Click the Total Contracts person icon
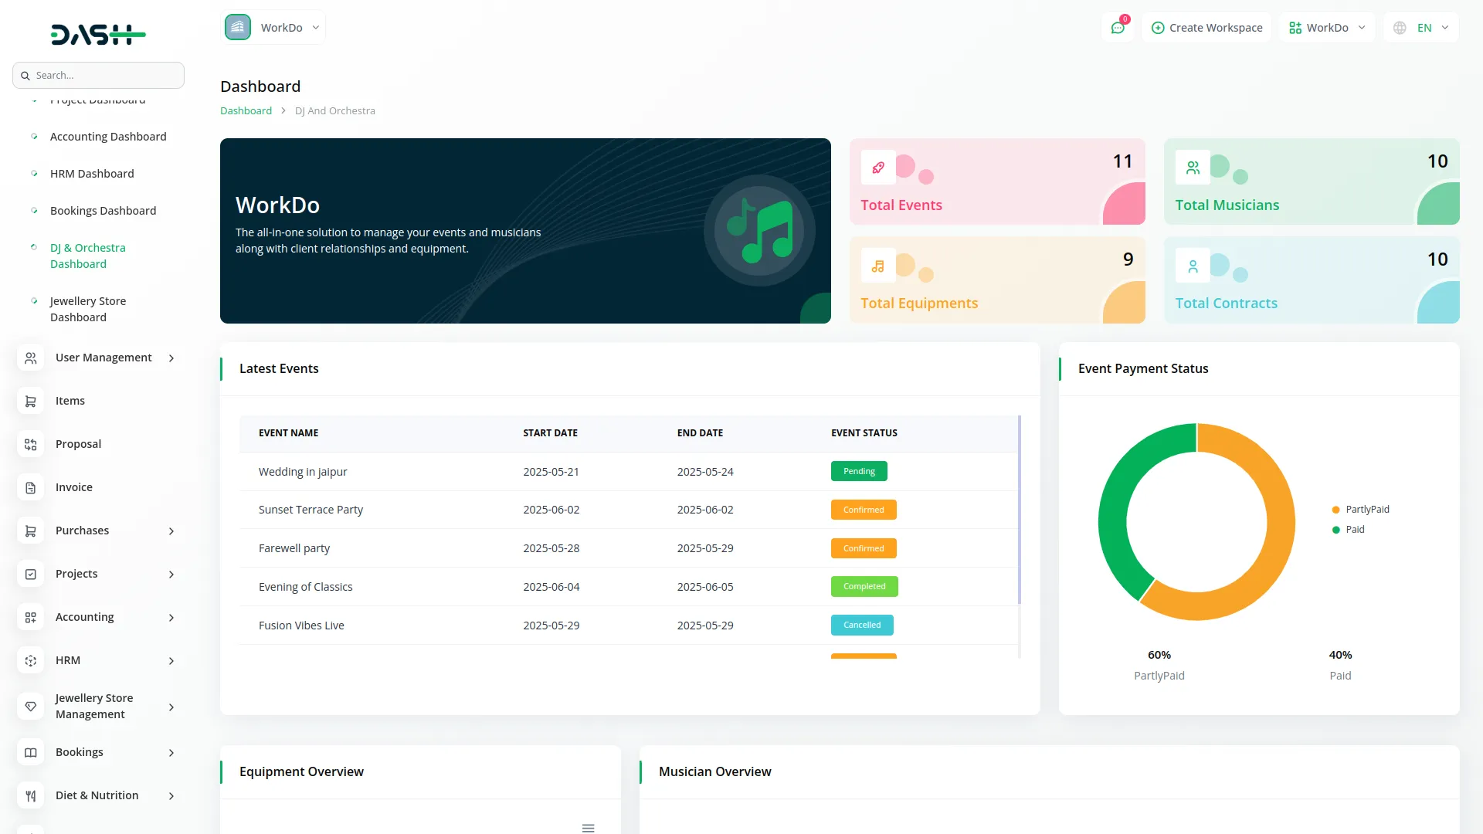 coord(1193,266)
